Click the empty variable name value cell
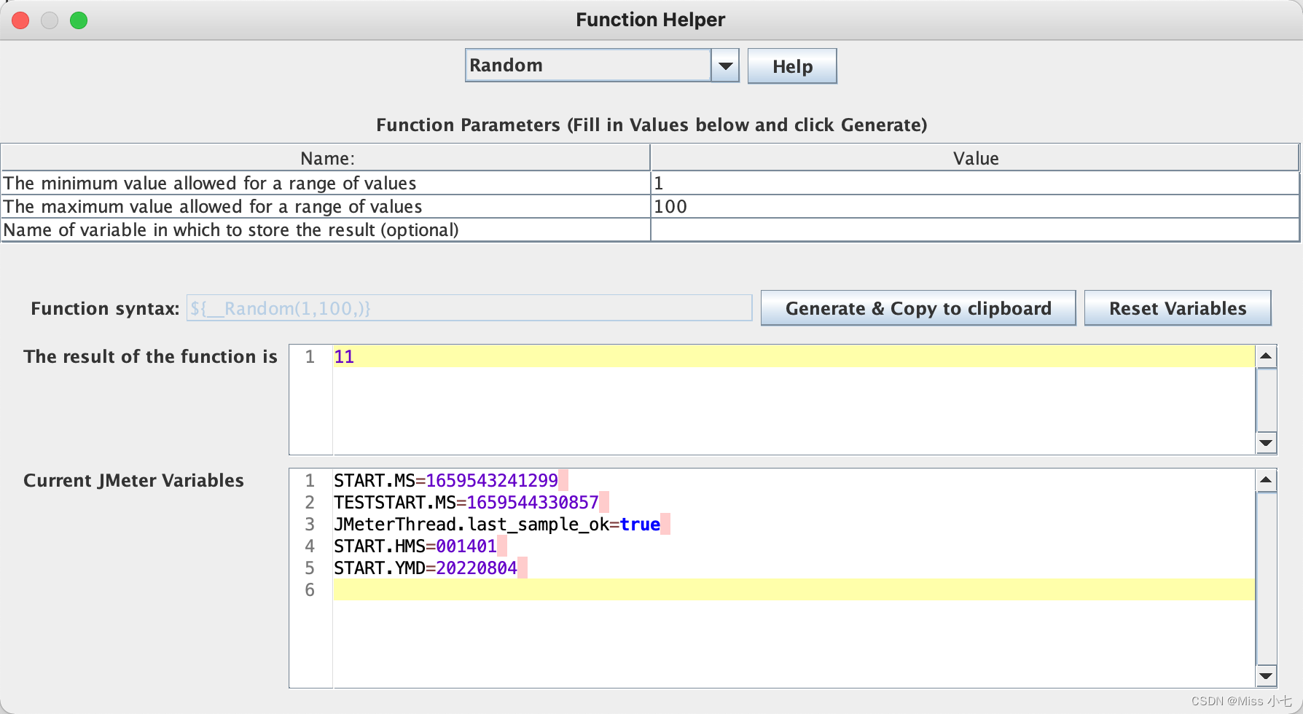This screenshot has height=714, width=1303. (x=975, y=229)
